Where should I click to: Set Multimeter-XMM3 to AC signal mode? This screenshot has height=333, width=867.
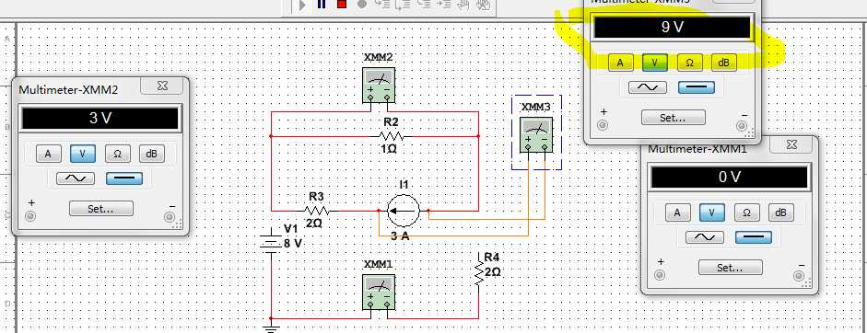pyautogui.click(x=648, y=87)
